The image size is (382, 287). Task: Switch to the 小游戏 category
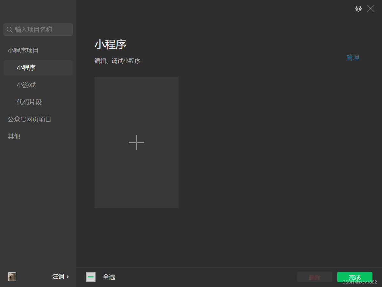click(x=26, y=85)
